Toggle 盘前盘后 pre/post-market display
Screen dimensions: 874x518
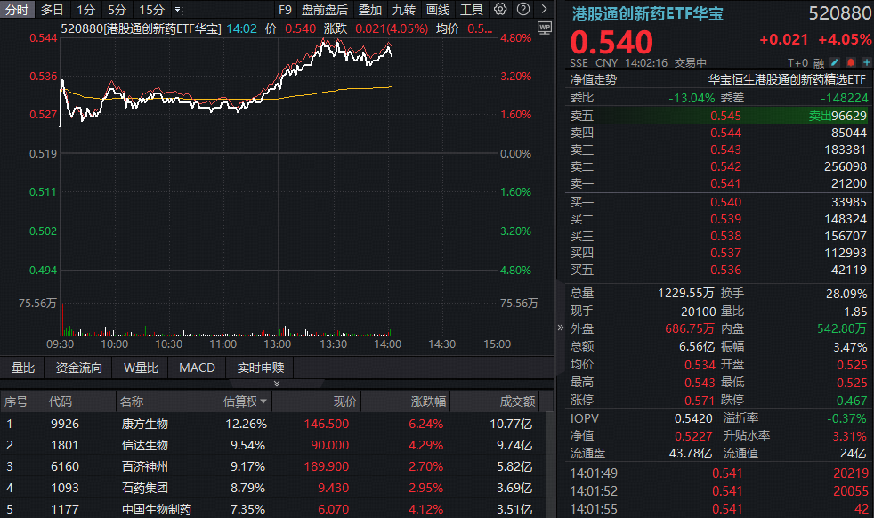pyautogui.click(x=323, y=9)
